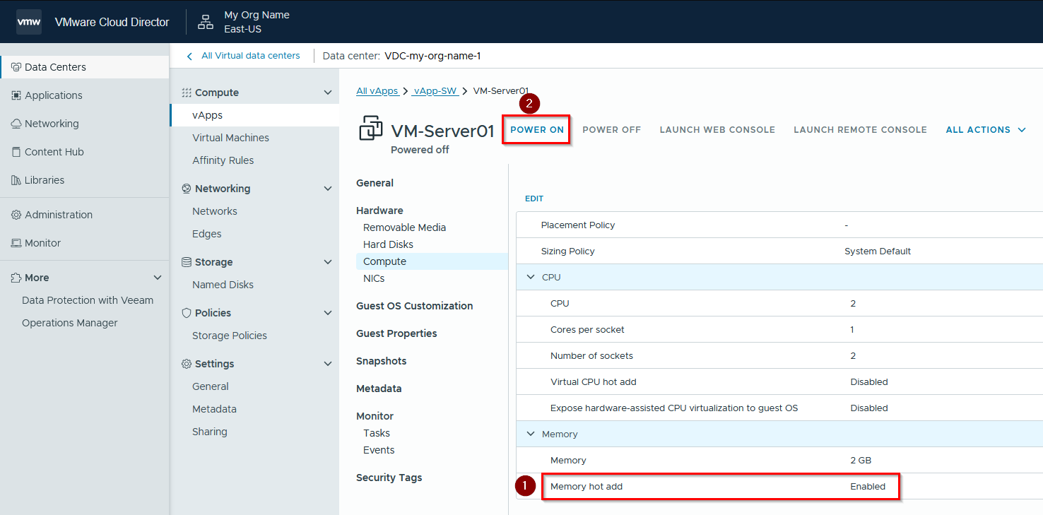Viewport: 1043px width, 515px height.
Task: Click the Policies shield icon
Action: tap(187, 313)
